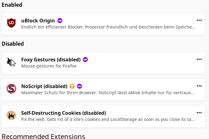Open the three-dot menu for Foxy Gestures
The height and width of the screenshot is (139, 209).
199,59
